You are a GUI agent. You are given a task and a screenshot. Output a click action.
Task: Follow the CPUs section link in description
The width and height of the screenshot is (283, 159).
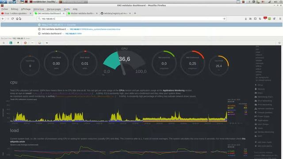[122, 91]
